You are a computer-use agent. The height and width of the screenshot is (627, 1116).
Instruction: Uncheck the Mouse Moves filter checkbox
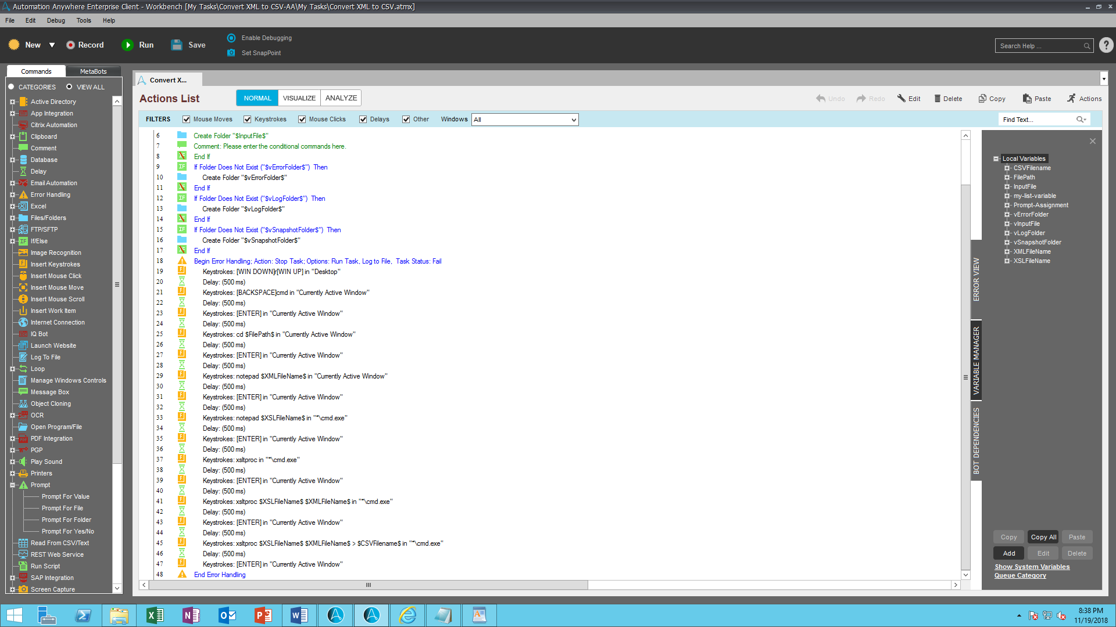187,120
